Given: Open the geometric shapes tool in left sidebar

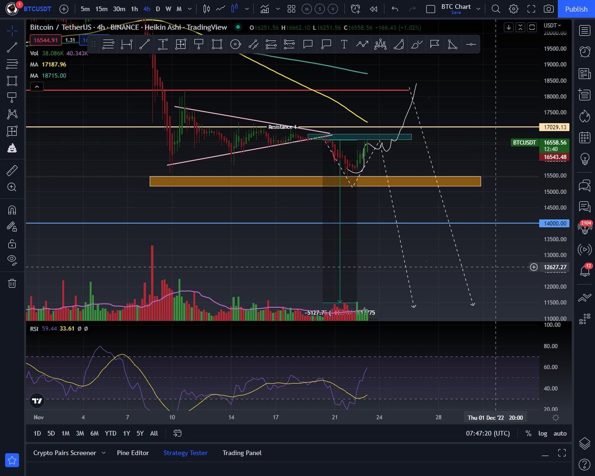Looking at the screenshot, I should [x=12, y=81].
